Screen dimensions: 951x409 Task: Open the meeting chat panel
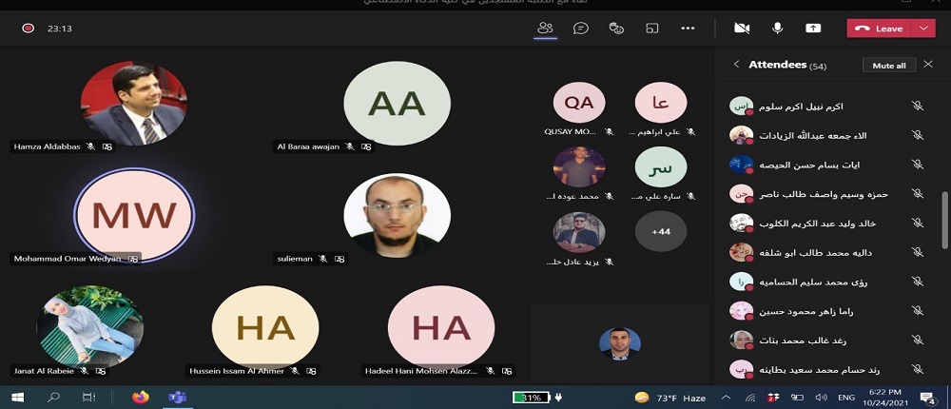[x=581, y=29]
